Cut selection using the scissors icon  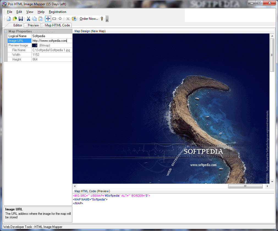(28, 19)
